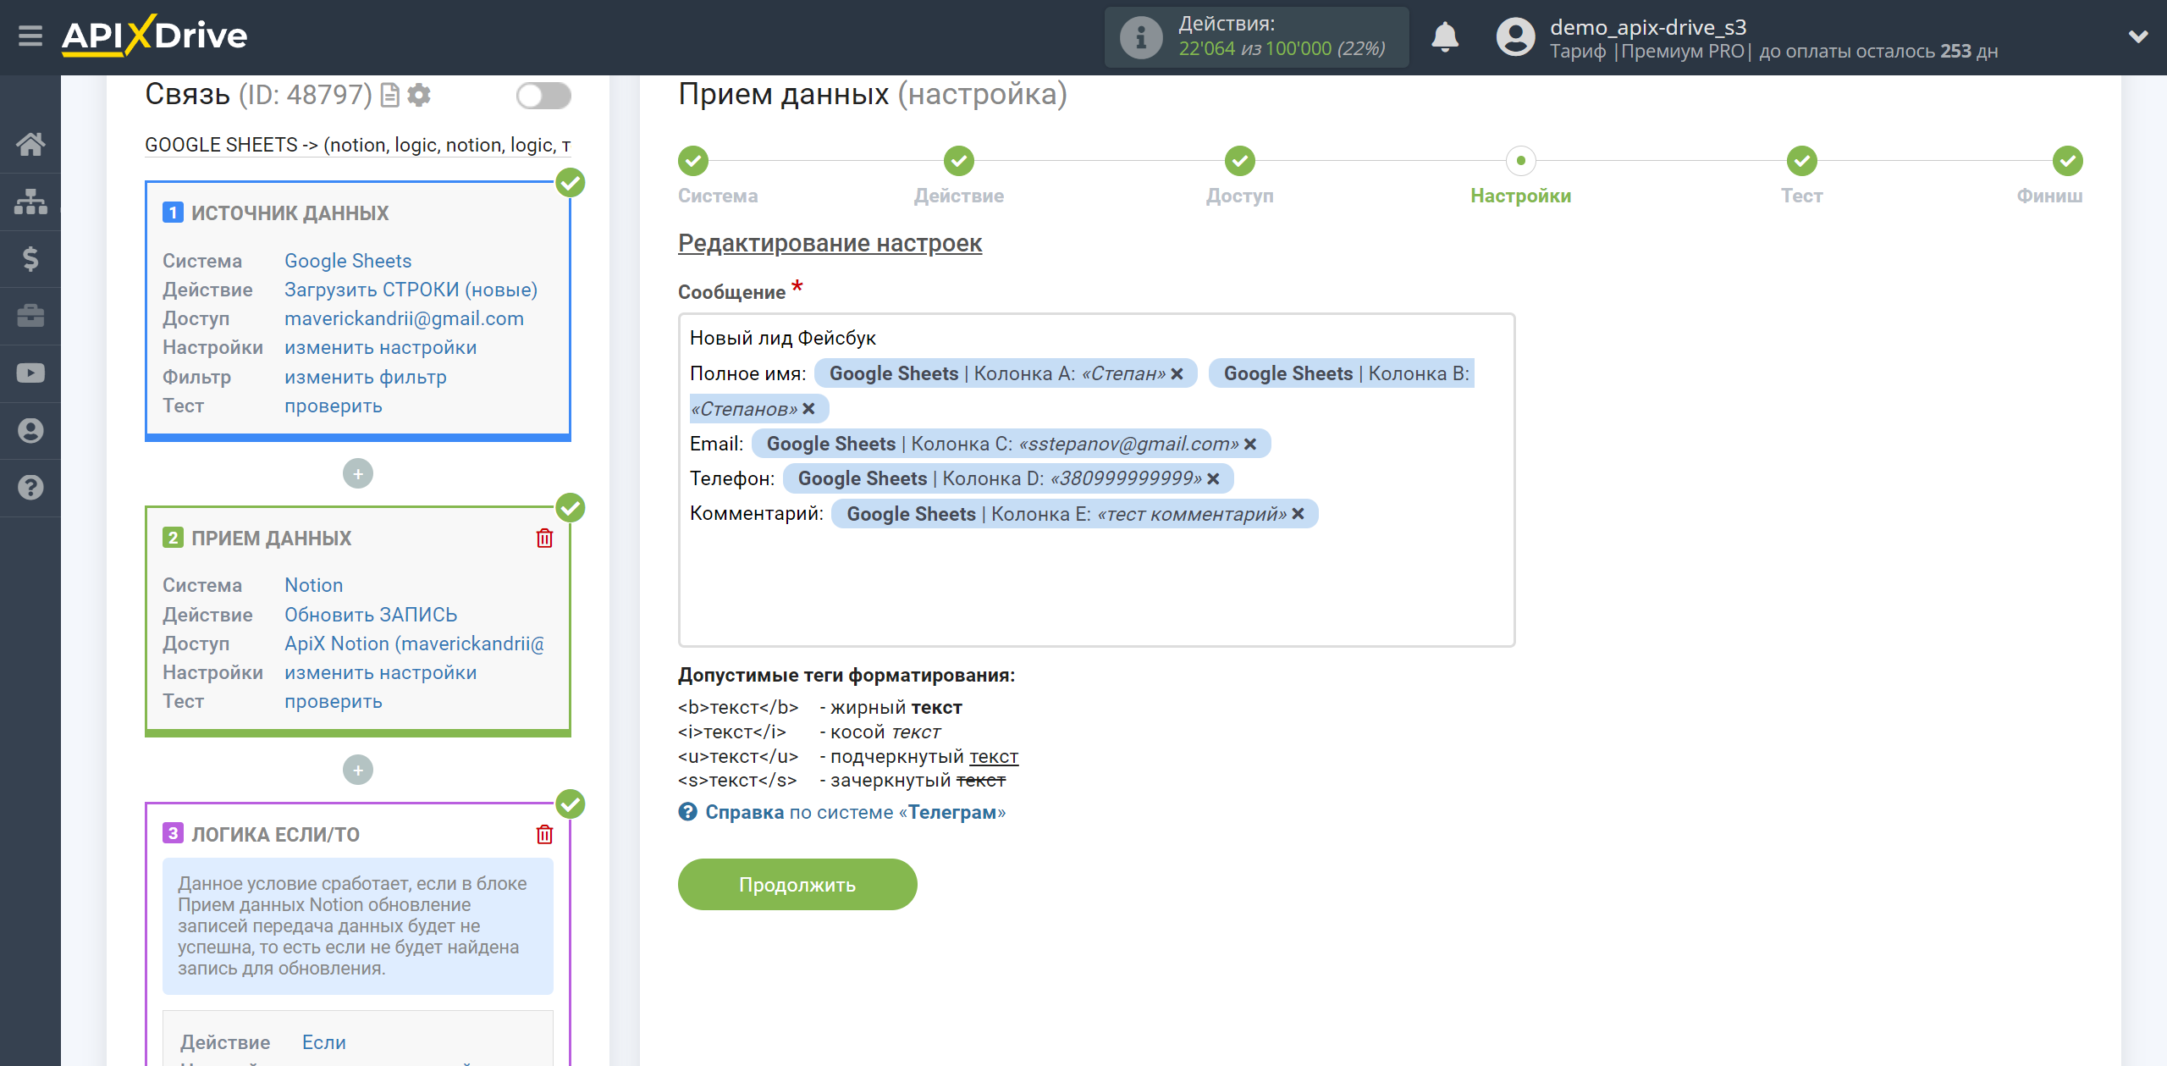
Task: Open the ApiX Notion access link
Action: click(x=414, y=643)
